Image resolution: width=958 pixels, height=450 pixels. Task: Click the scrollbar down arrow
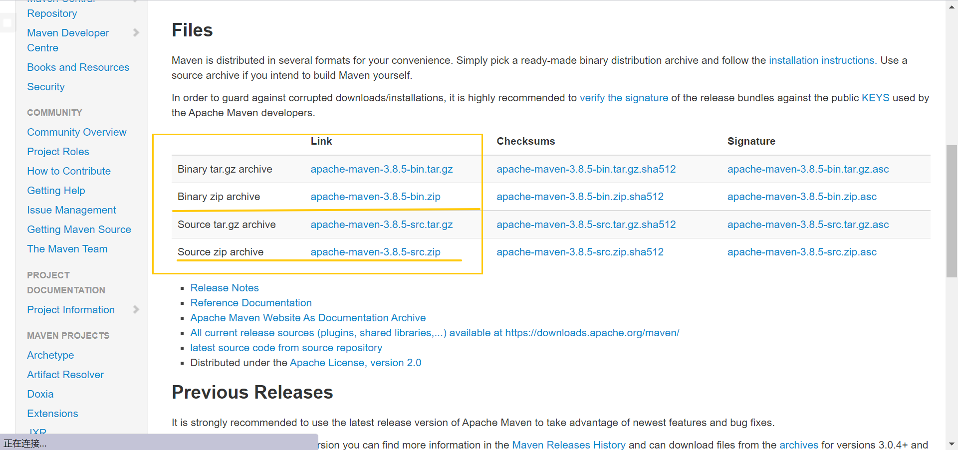(x=952, y=444)
